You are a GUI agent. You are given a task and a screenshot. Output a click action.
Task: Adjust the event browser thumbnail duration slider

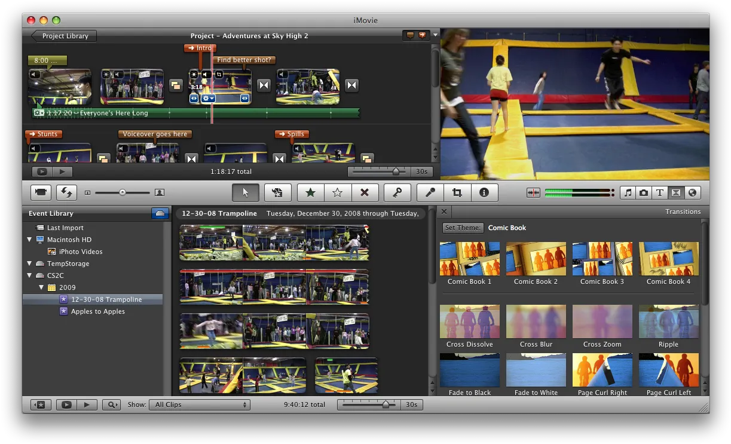pyautogui.click(x=386, y=405)
